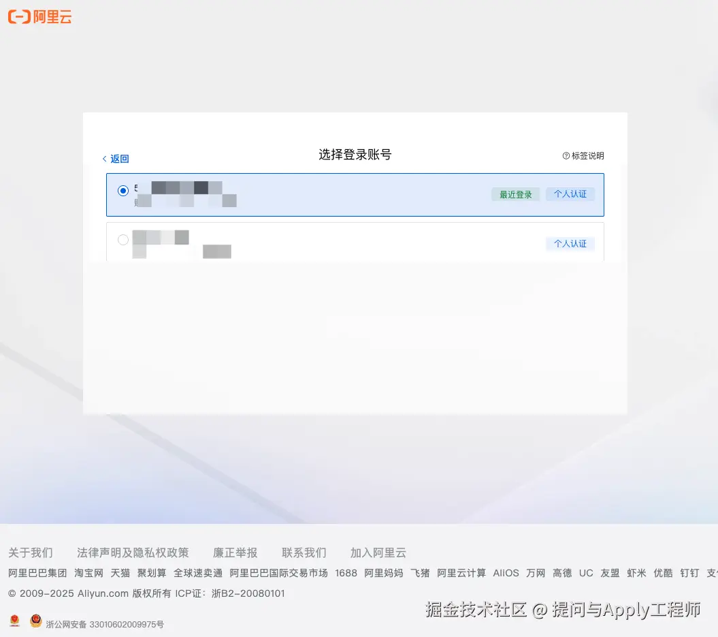718x637 pixels.
Task: Open the 法律声明及隐私权政策 page
Action: tap(133, 553)
